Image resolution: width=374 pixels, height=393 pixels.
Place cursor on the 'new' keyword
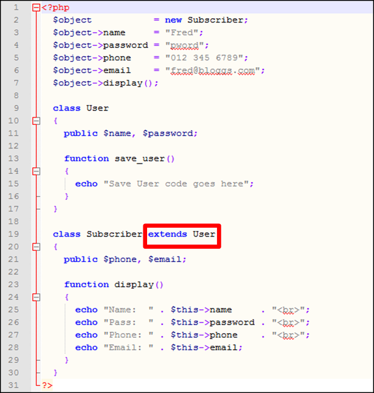(x=173, y=20)
